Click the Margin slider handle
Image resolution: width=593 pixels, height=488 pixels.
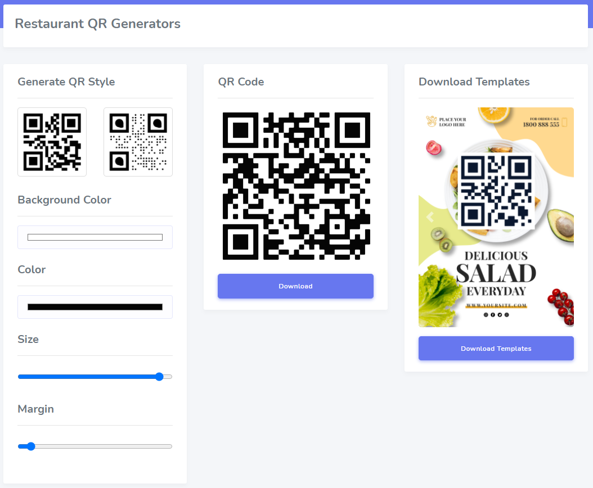pyautogui.click(x=31, y=446)
